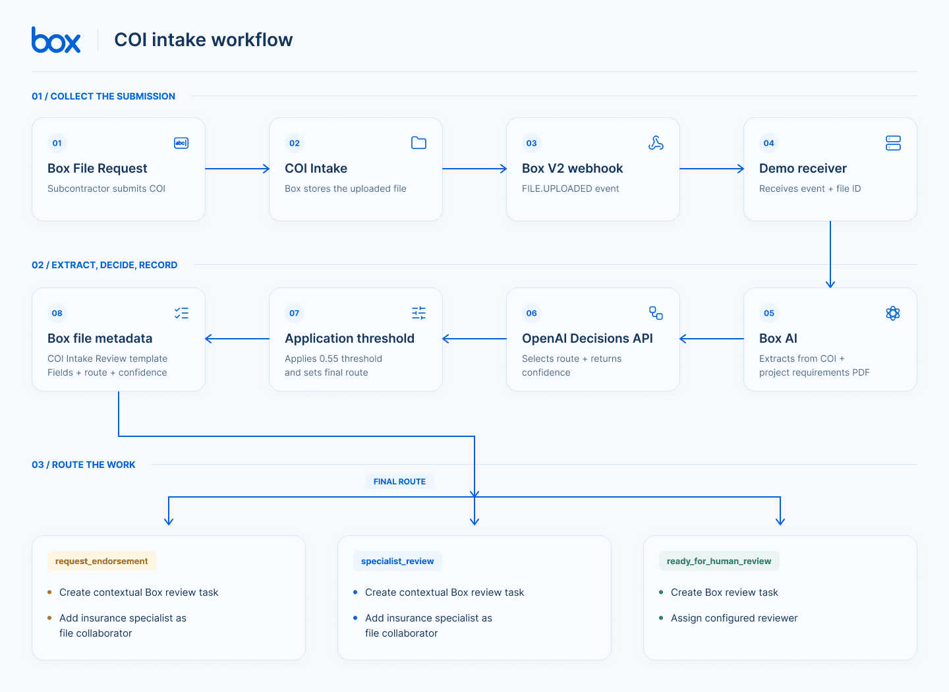Screen dimensions: 949x692
Task: Select the "03 / ROUTE THE WORK" heading
Action: [x=84, y=465]
